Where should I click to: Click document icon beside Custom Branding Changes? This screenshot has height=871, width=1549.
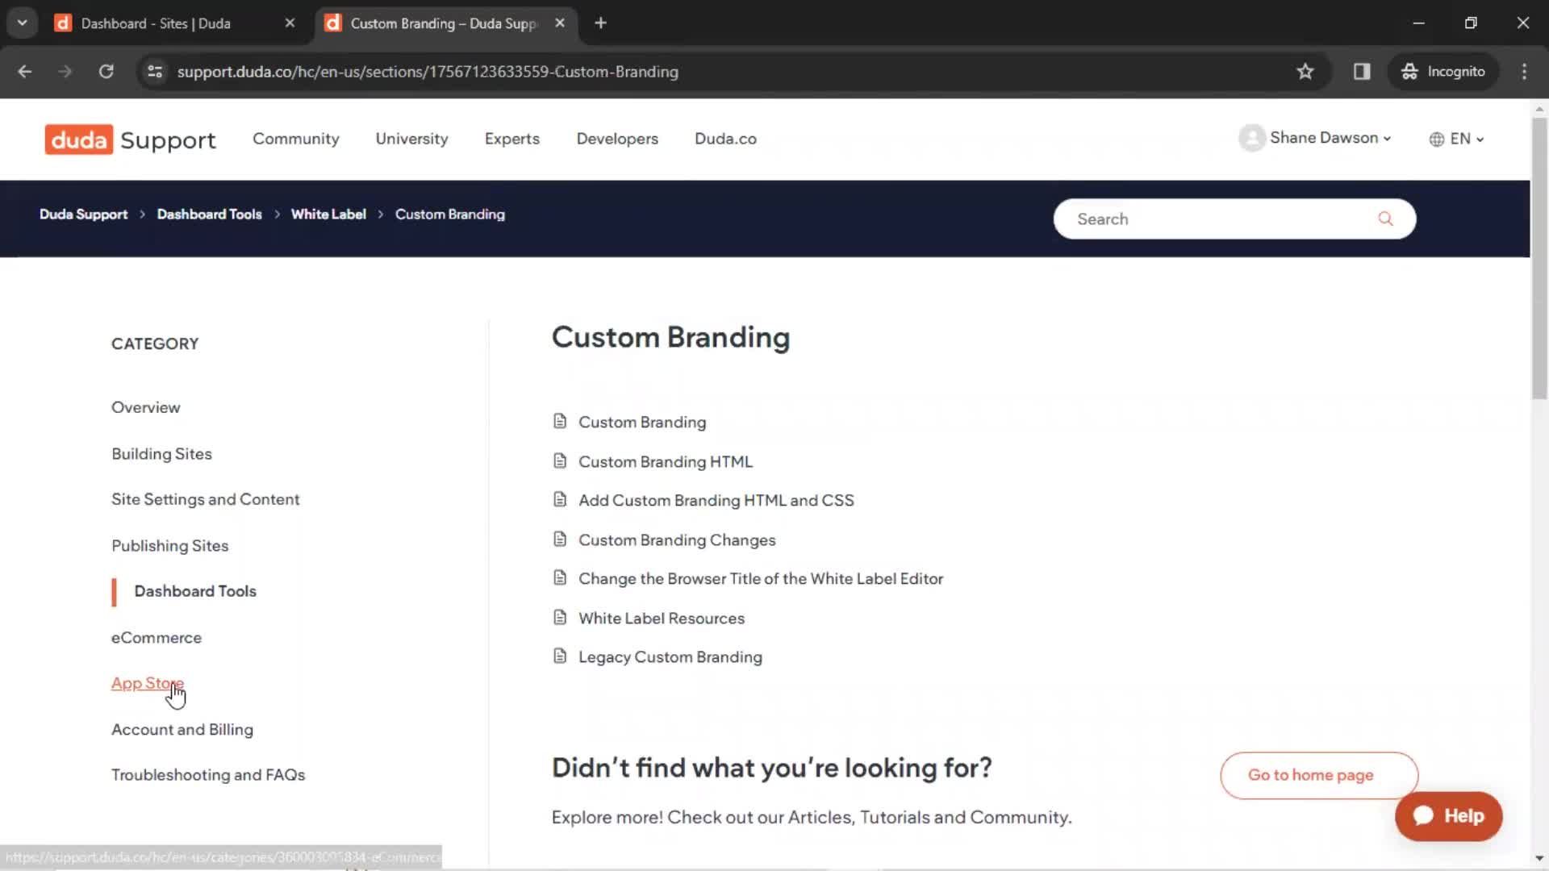[560, 539]
